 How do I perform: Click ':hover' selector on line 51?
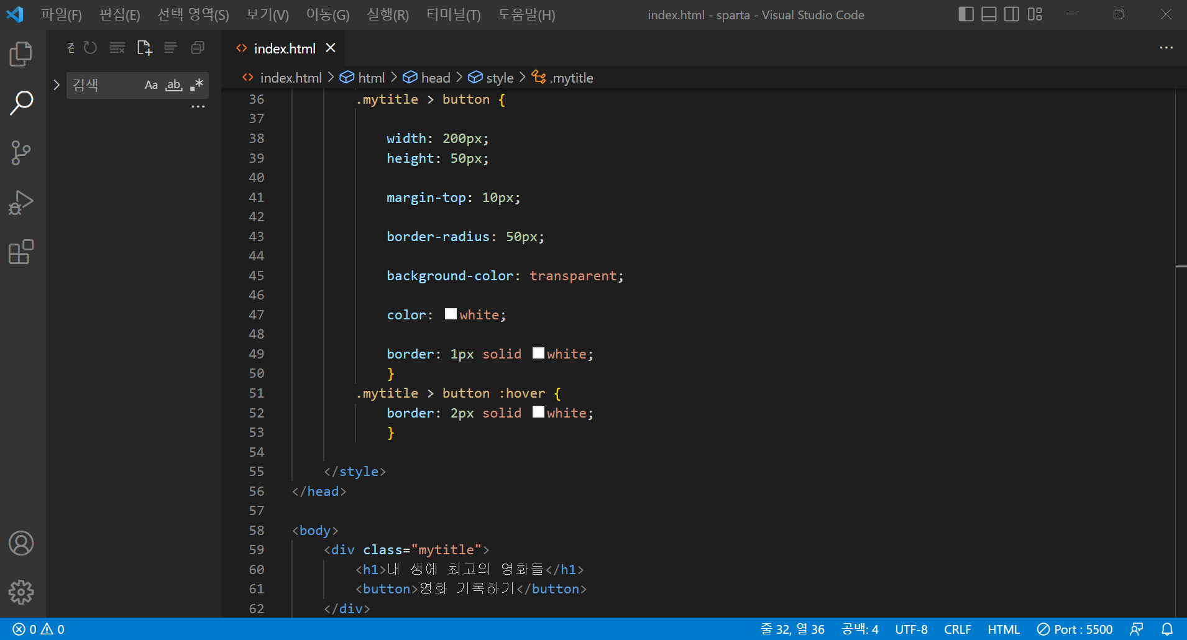(x=522, y=393)
